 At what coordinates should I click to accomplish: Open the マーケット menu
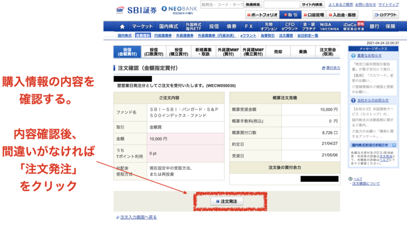(142, 26)
